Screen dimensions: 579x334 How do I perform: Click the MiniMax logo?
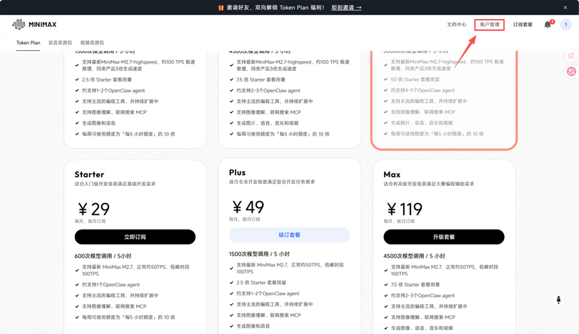pos(34,24)
